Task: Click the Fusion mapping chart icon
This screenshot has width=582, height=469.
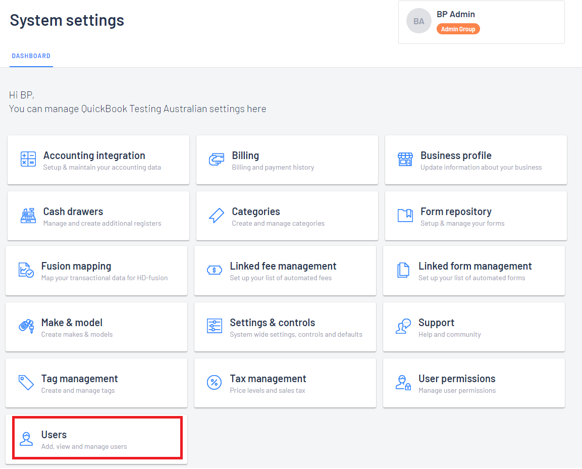Action: (26, 270)
